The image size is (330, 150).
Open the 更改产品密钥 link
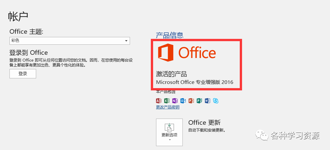pyautogui.click(x=168, y=107)
